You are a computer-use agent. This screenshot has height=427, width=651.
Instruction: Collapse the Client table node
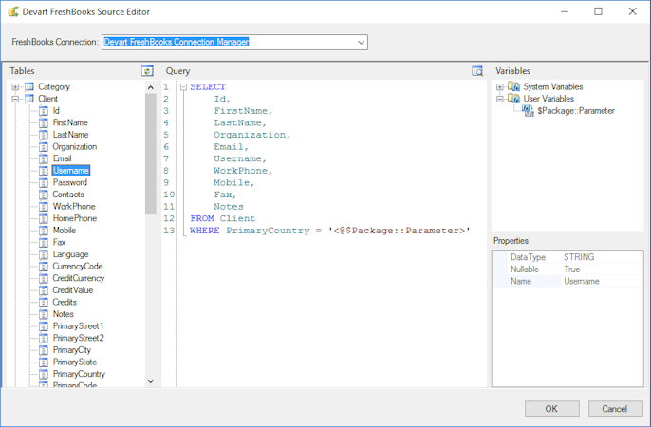coord(16,99)
